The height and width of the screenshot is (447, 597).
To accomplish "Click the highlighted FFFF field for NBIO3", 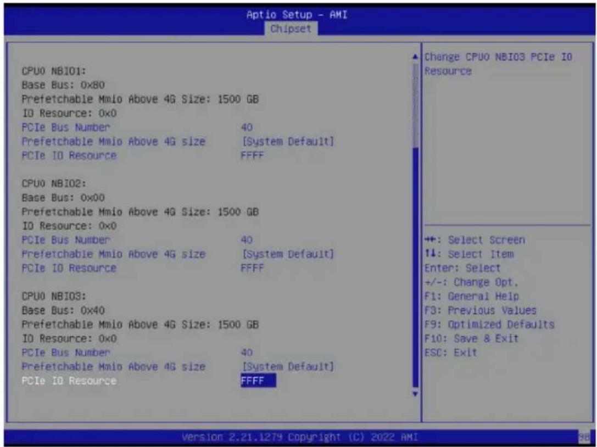I will (x=258, y=381).
